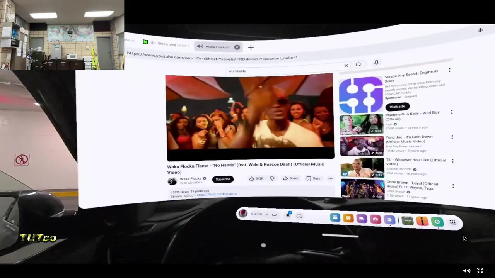This screenshot has height=278, width=495.
Task: Click the microphone icon at browser top right
Action: click(x=480, y=30)
